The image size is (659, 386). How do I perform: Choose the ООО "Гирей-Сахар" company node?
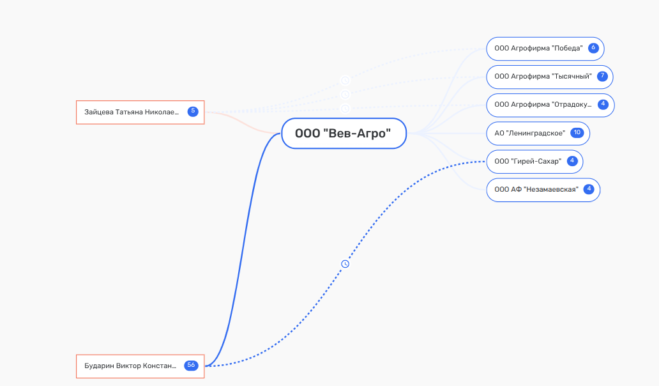(527, 162)
